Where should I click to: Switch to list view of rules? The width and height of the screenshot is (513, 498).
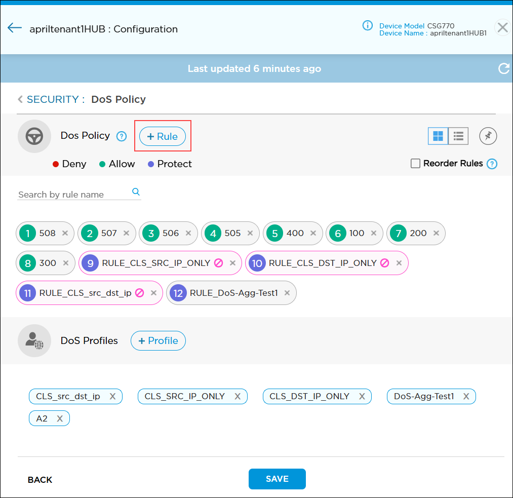point(458,136)
